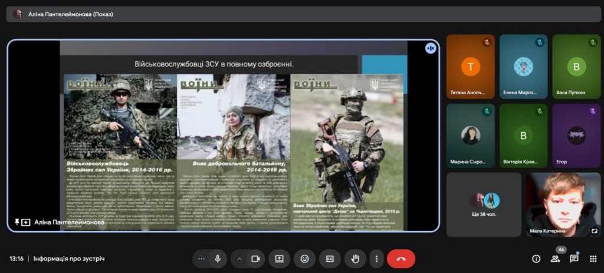This screenshot has height=273, width=604.
Task: Open the 'Ще 38 чол.' more participants tile
Action: [484, 204]
